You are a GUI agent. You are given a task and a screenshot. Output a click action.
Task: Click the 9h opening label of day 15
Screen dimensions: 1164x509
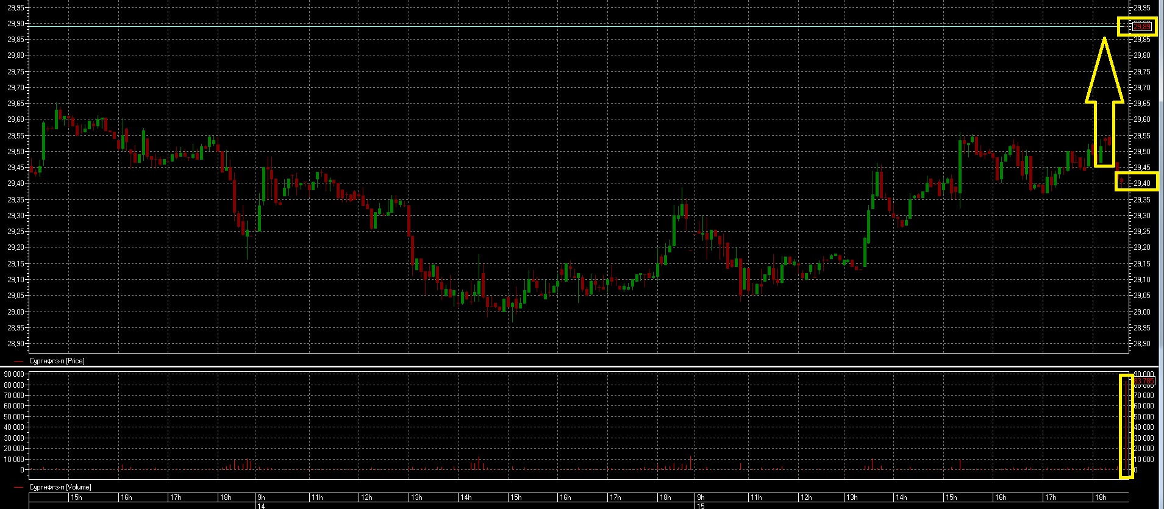[701, 497]
